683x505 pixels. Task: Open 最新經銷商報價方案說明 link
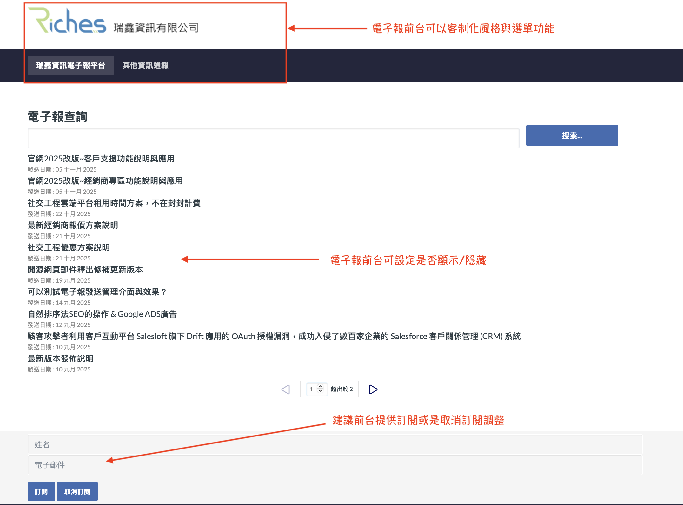click(73, 225)
